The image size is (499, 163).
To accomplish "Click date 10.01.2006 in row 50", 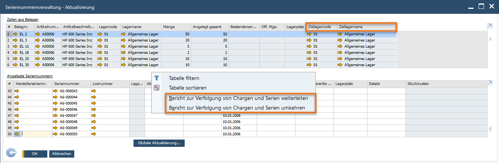I will 232,134.
